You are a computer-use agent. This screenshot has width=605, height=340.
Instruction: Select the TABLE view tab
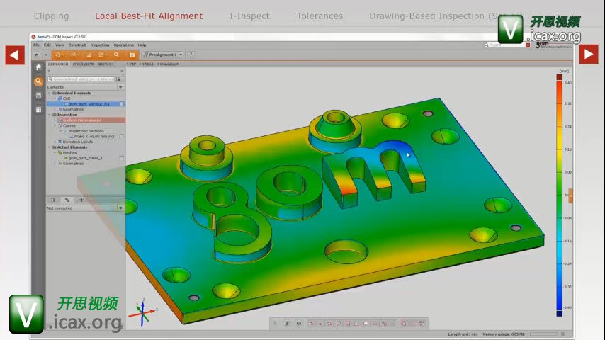click(x=147, y=64)
